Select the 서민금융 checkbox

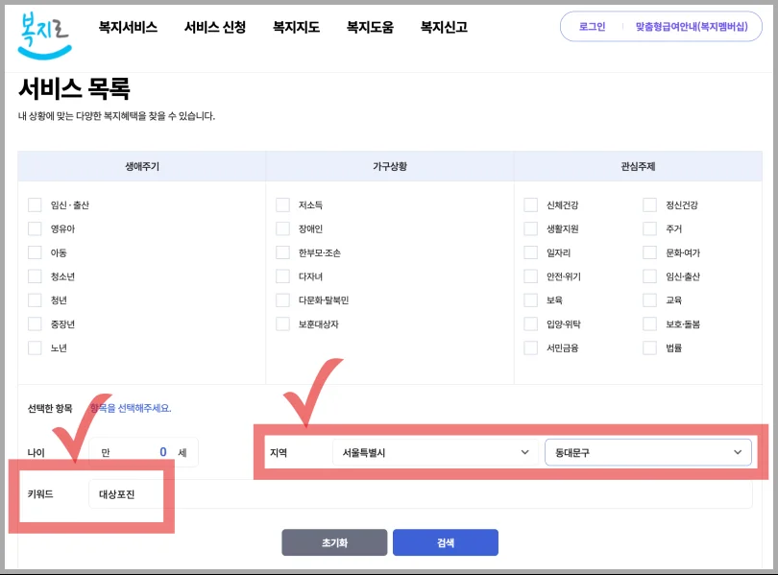[x=530, y=347]
